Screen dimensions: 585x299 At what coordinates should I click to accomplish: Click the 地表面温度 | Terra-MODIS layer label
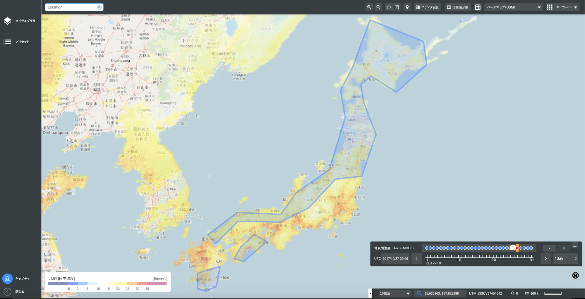(394, 248)
